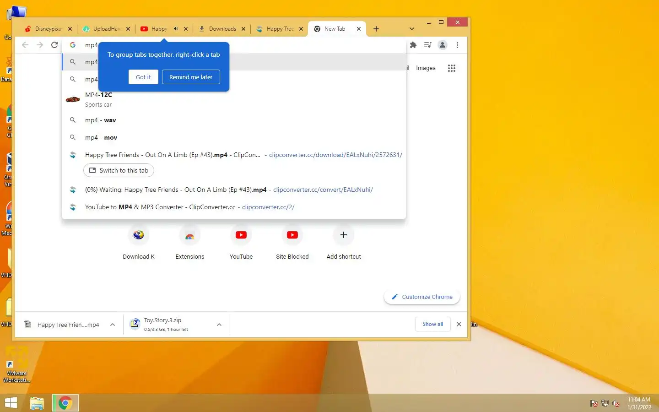Open the taskbar clock and date

[639, 403]
